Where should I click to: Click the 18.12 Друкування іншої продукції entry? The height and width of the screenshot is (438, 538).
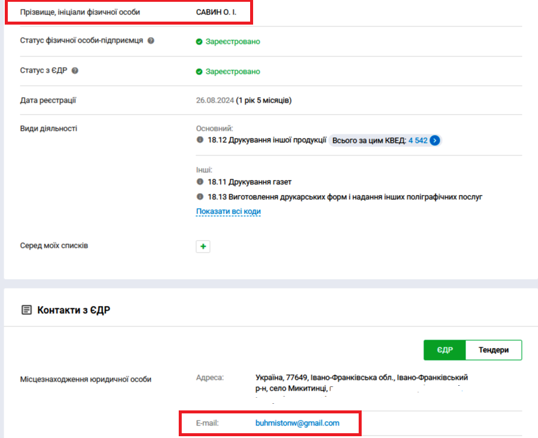(x=267, y=140)
